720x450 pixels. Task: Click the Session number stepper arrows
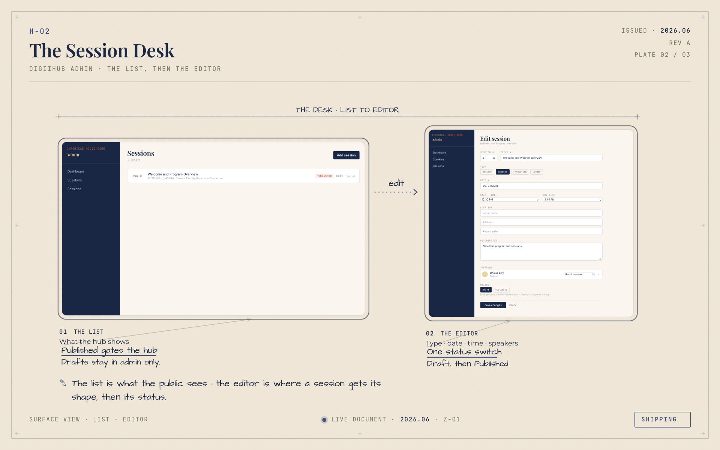494,158
